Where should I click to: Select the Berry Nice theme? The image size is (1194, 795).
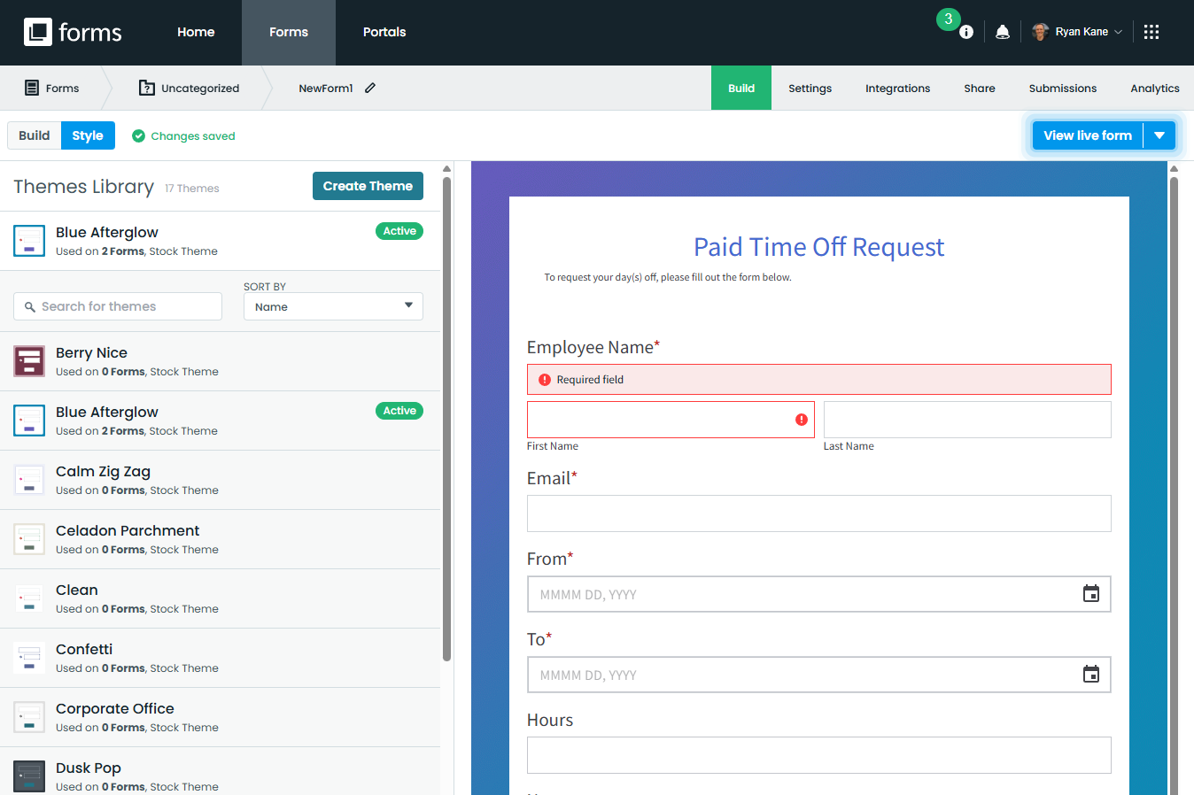coord(91,352)
